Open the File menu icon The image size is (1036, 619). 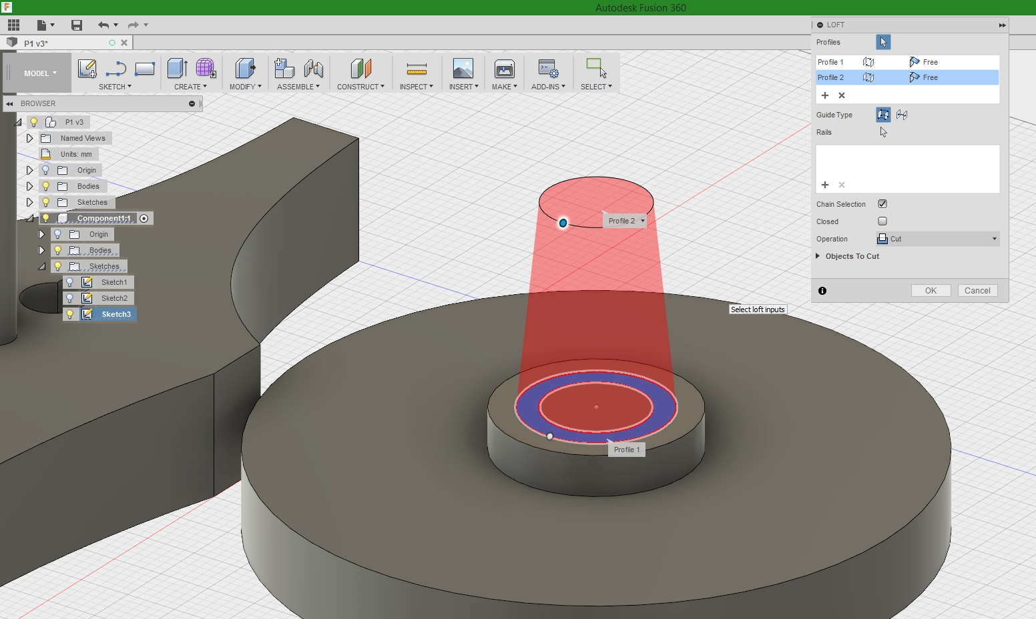pos(45,25)
